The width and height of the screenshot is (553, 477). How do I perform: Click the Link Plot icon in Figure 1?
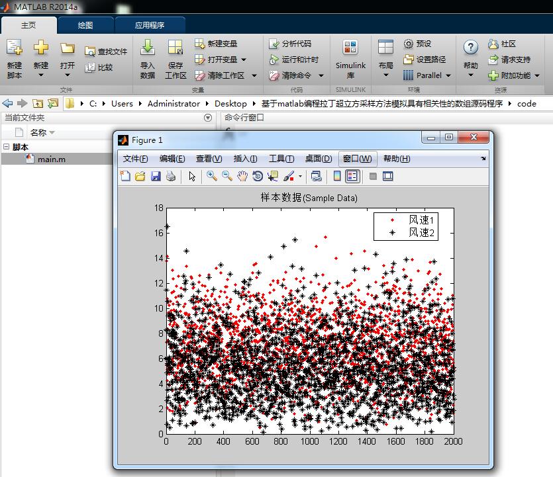317,176
